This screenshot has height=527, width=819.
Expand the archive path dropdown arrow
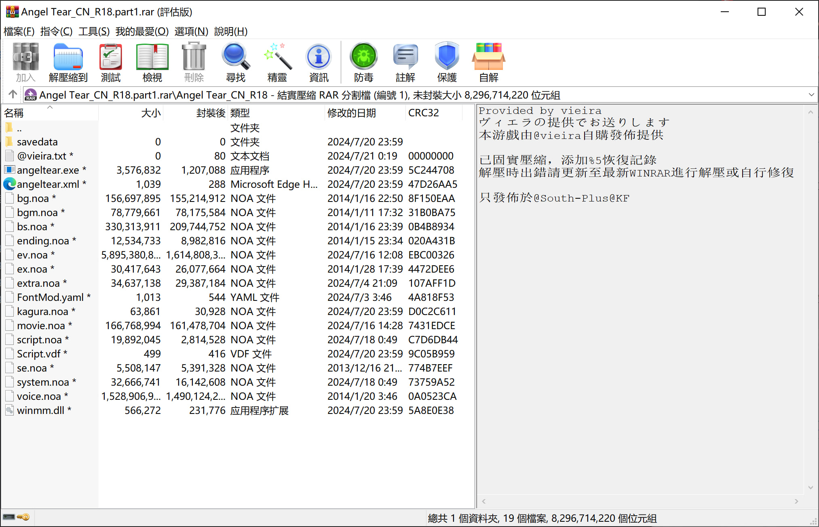811,95
